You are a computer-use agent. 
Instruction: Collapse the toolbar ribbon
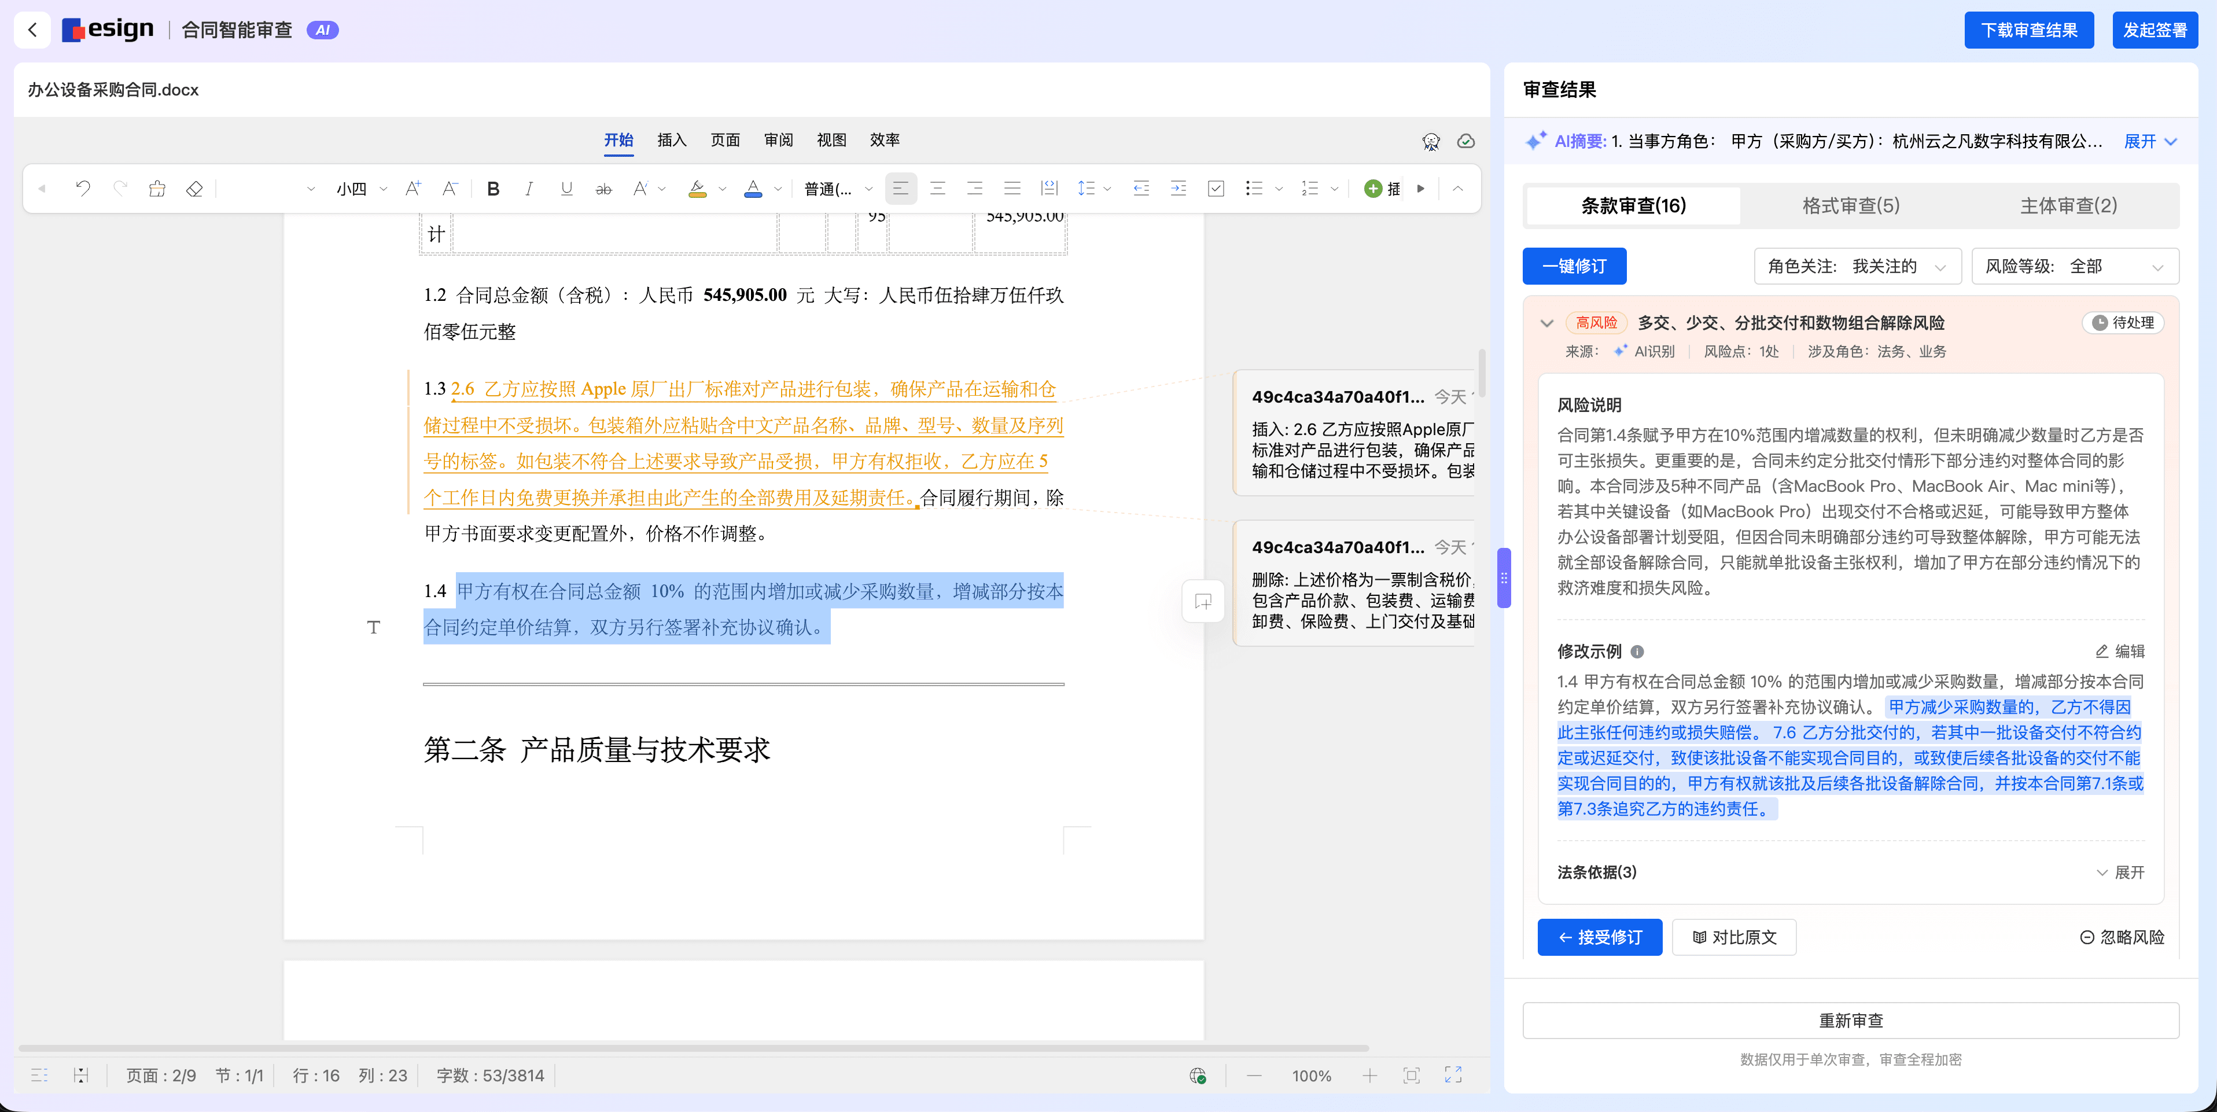[1458, 189]
